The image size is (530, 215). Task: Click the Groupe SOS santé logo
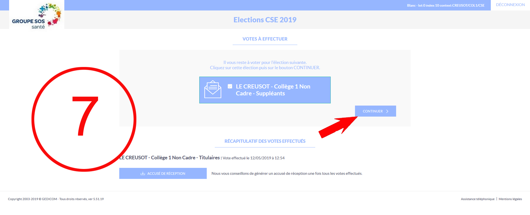point(37,15)
